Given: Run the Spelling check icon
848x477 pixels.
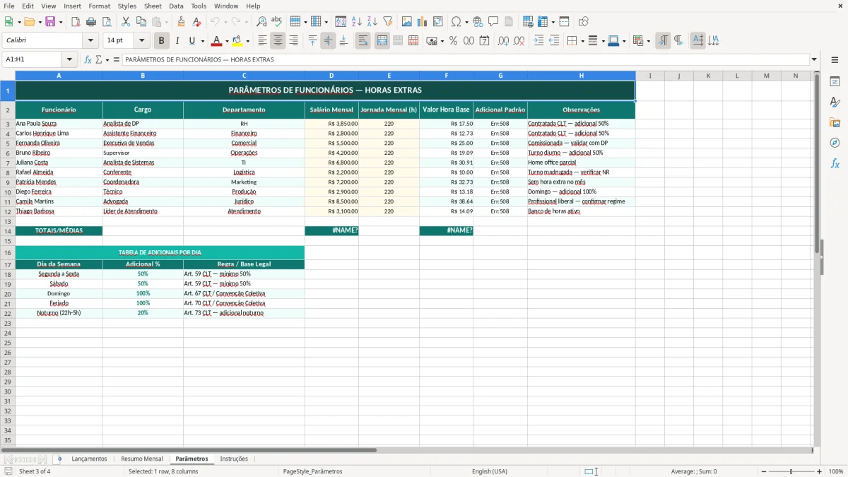Looking at the screenshot, I should click(277, 22).
